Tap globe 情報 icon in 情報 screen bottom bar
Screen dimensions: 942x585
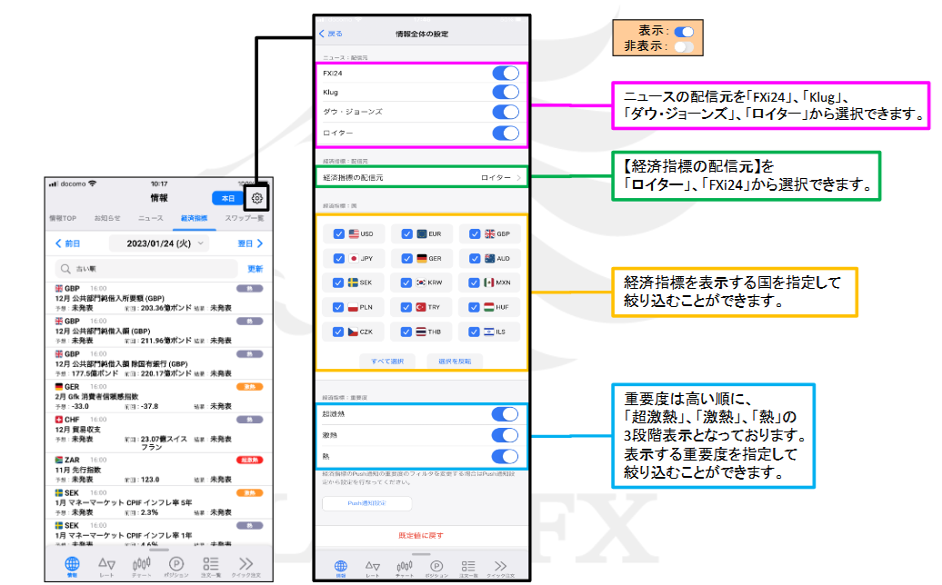72,566
